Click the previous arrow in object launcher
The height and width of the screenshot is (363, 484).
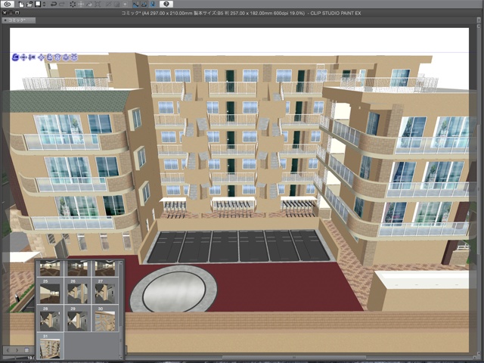click(8, 350)
